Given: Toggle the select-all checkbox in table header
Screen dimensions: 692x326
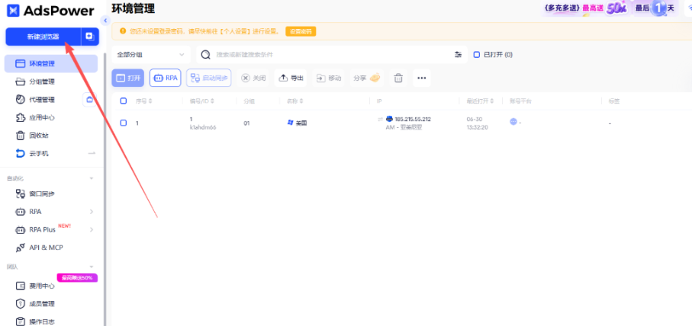Looking at the screenshot, I should coord(124,101).
